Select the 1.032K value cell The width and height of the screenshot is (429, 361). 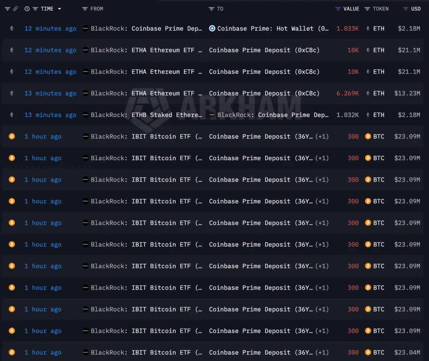[x=347, y=115]
